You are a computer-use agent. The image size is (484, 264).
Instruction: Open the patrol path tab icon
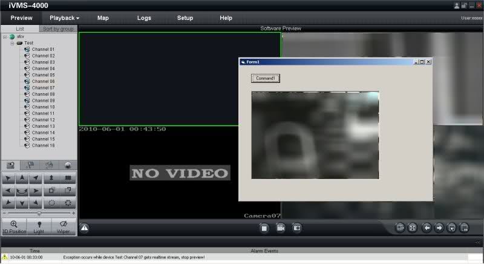(49, 165)
